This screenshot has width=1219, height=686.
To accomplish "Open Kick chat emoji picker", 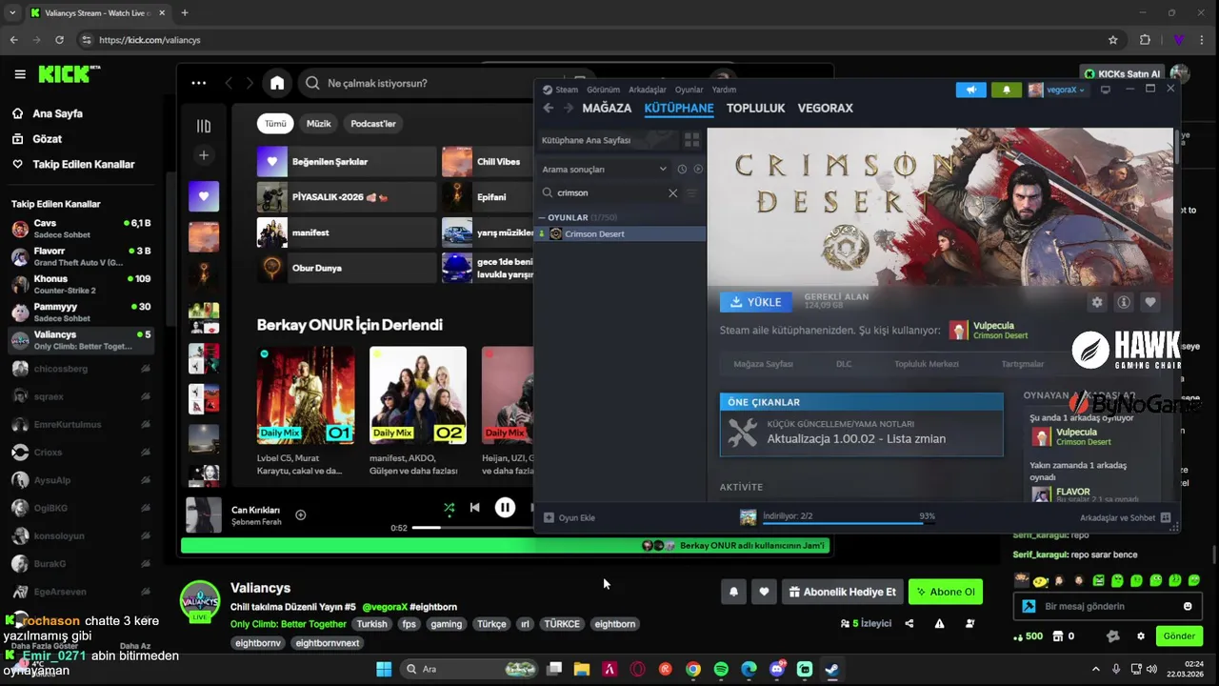I will (x=1188, y=606).
